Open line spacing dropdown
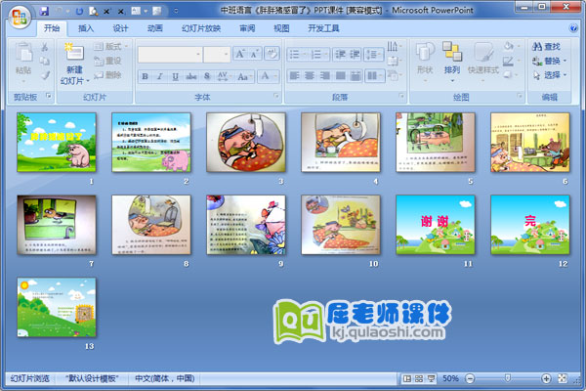Viewport: 586px width, 391px height. click(x=374, y=55)
